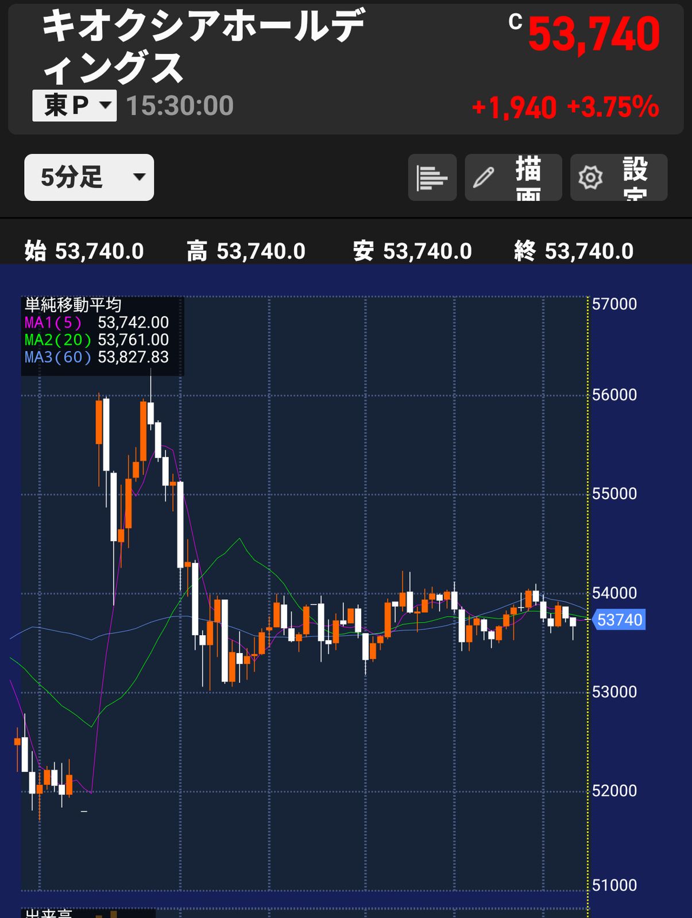Click the 53740 current price label

(619, 620)
